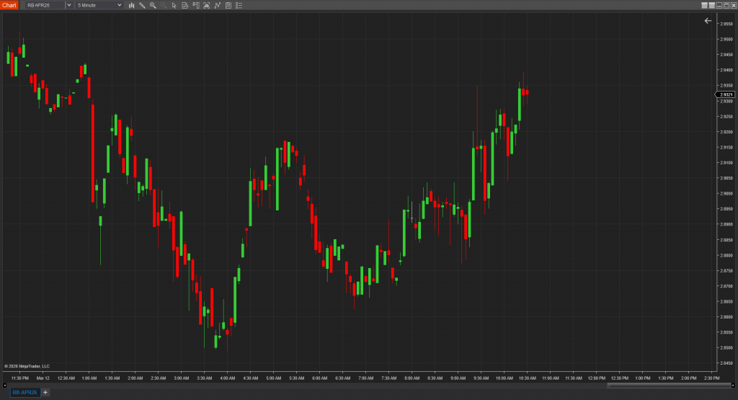Image resolution: width=738 pixels, height=400 pixels.
Task: Open the bar type chart style icon
Action: coord(131,5)
